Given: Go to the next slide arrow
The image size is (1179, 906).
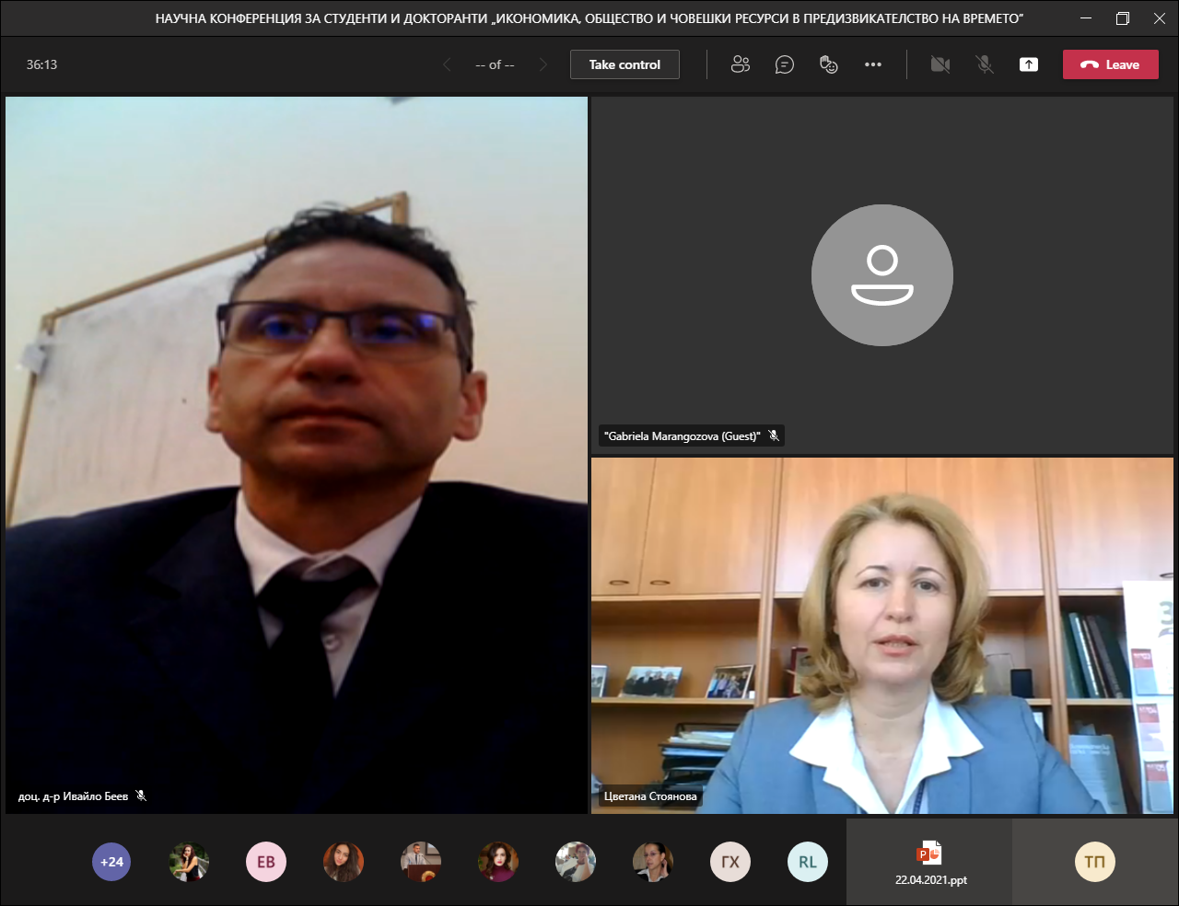Looking at the screenshot, I should [x=543, y=64].
